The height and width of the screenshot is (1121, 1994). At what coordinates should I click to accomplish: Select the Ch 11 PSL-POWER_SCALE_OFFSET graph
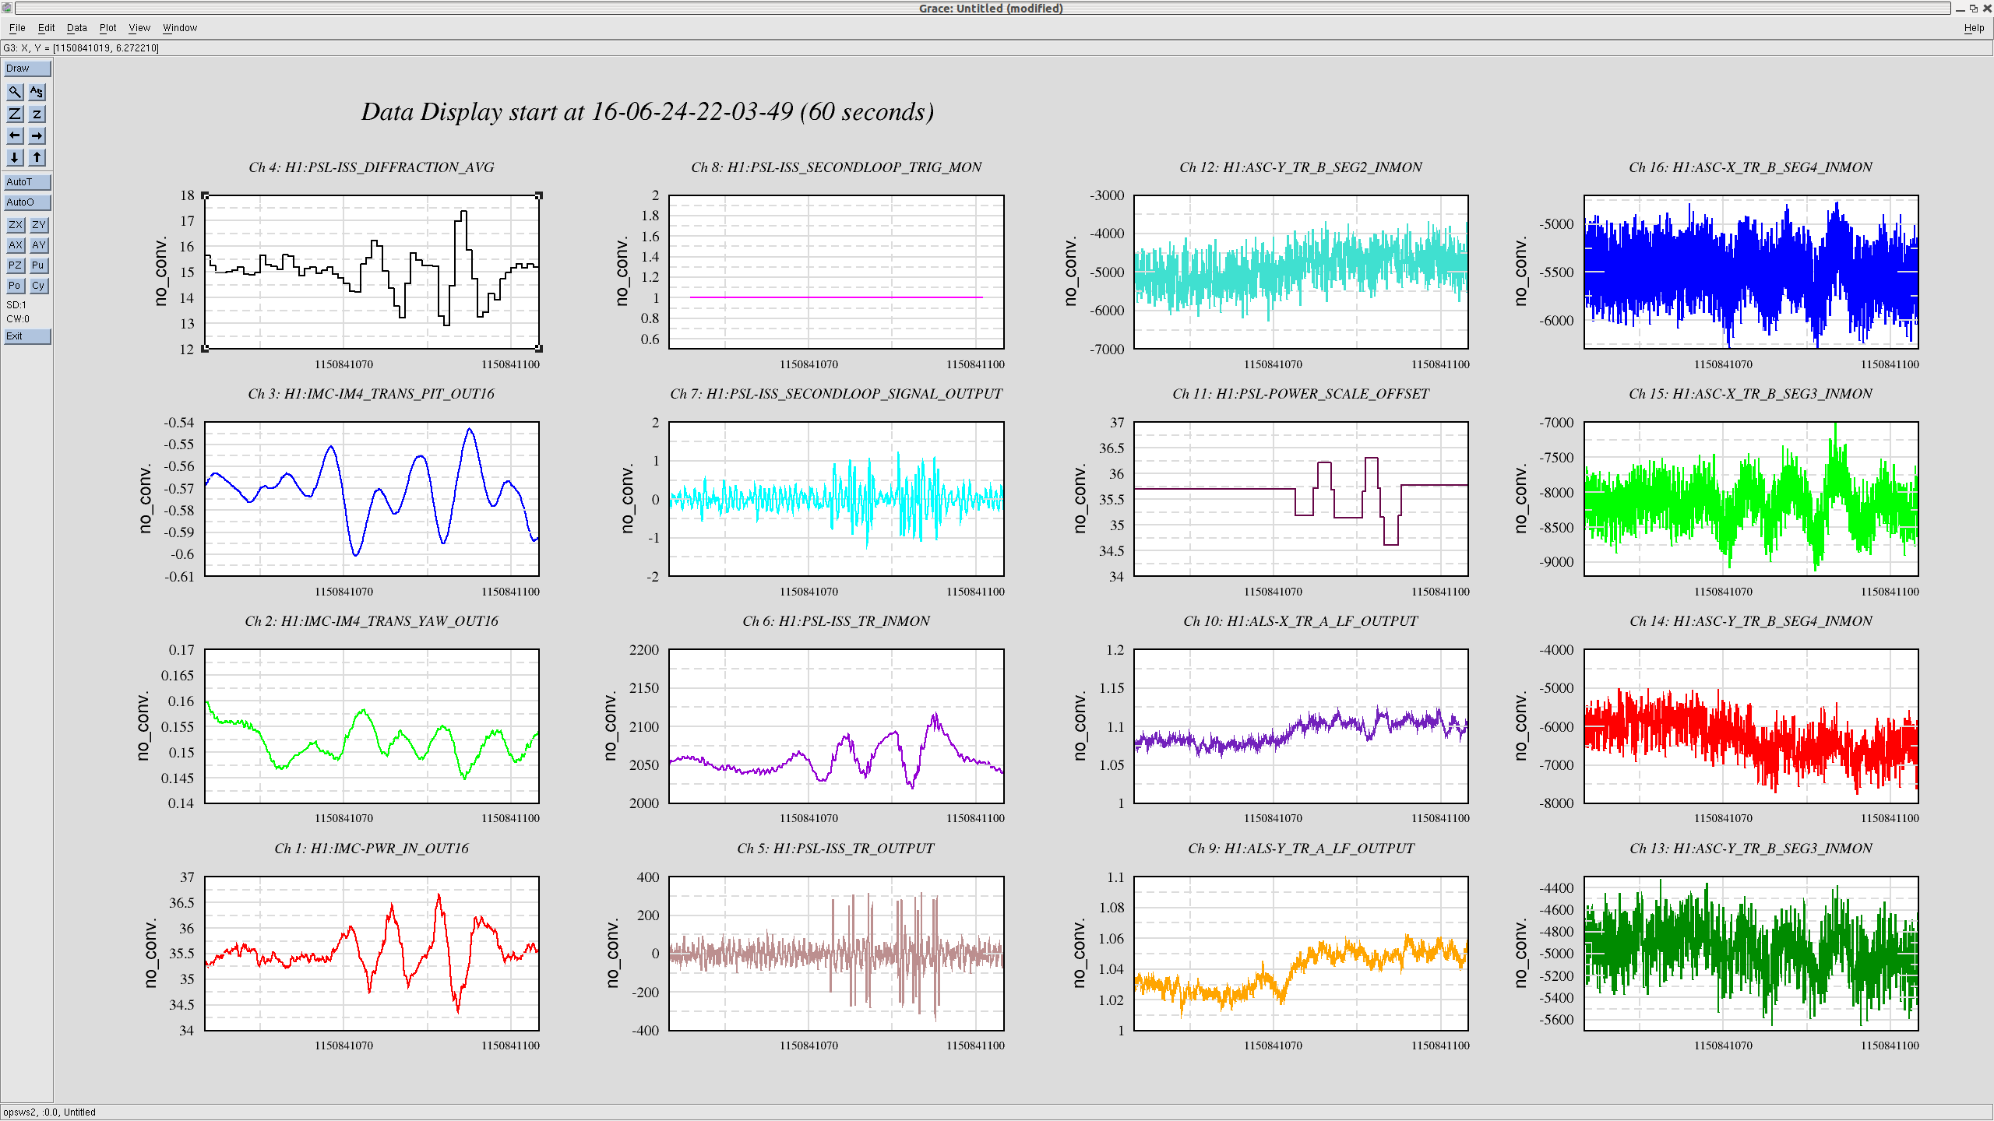click(1300, 499)
